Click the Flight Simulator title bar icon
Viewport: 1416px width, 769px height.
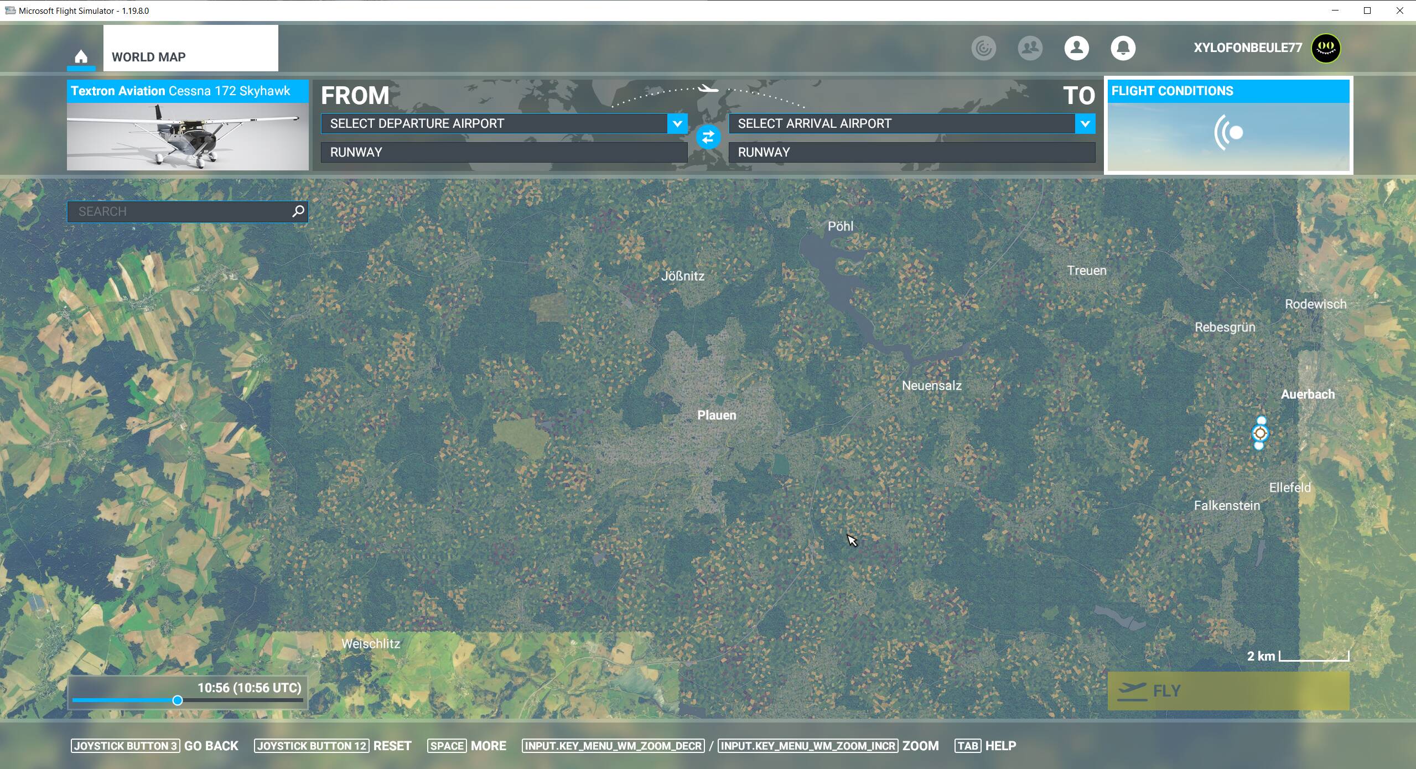10,11
